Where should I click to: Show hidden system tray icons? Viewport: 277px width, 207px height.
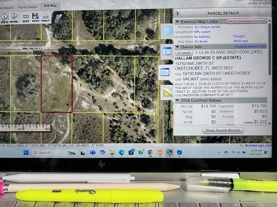click(x=219, y=153)
